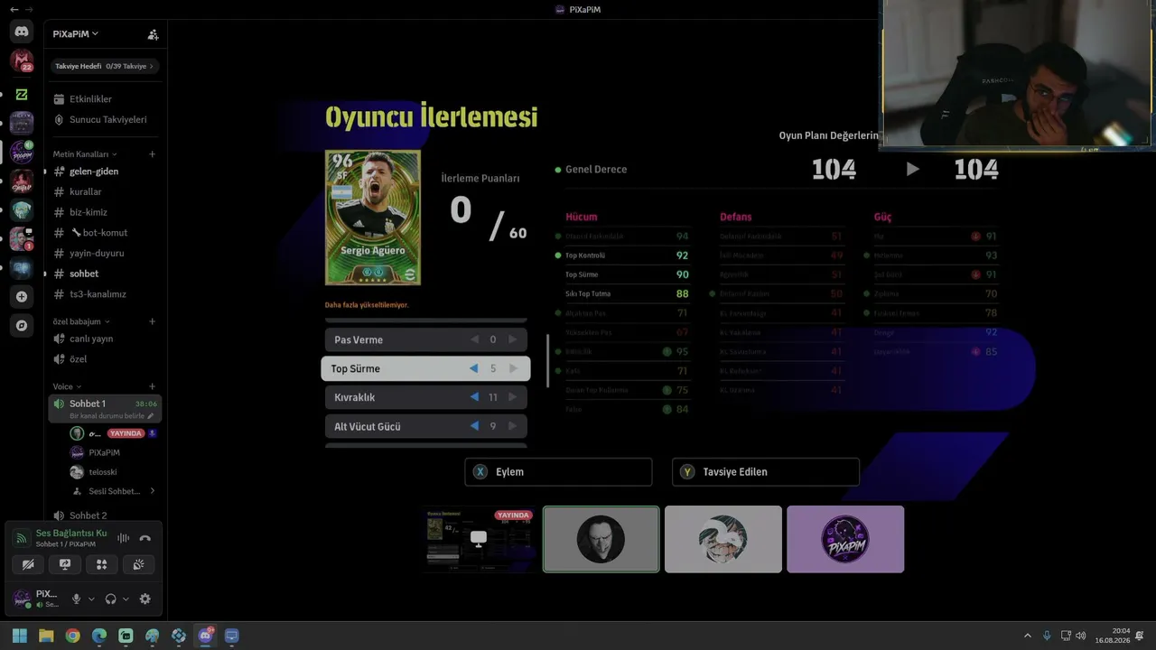Open File Explorer from the taskbar
1156x650 pixels.
tap(46, 636)
